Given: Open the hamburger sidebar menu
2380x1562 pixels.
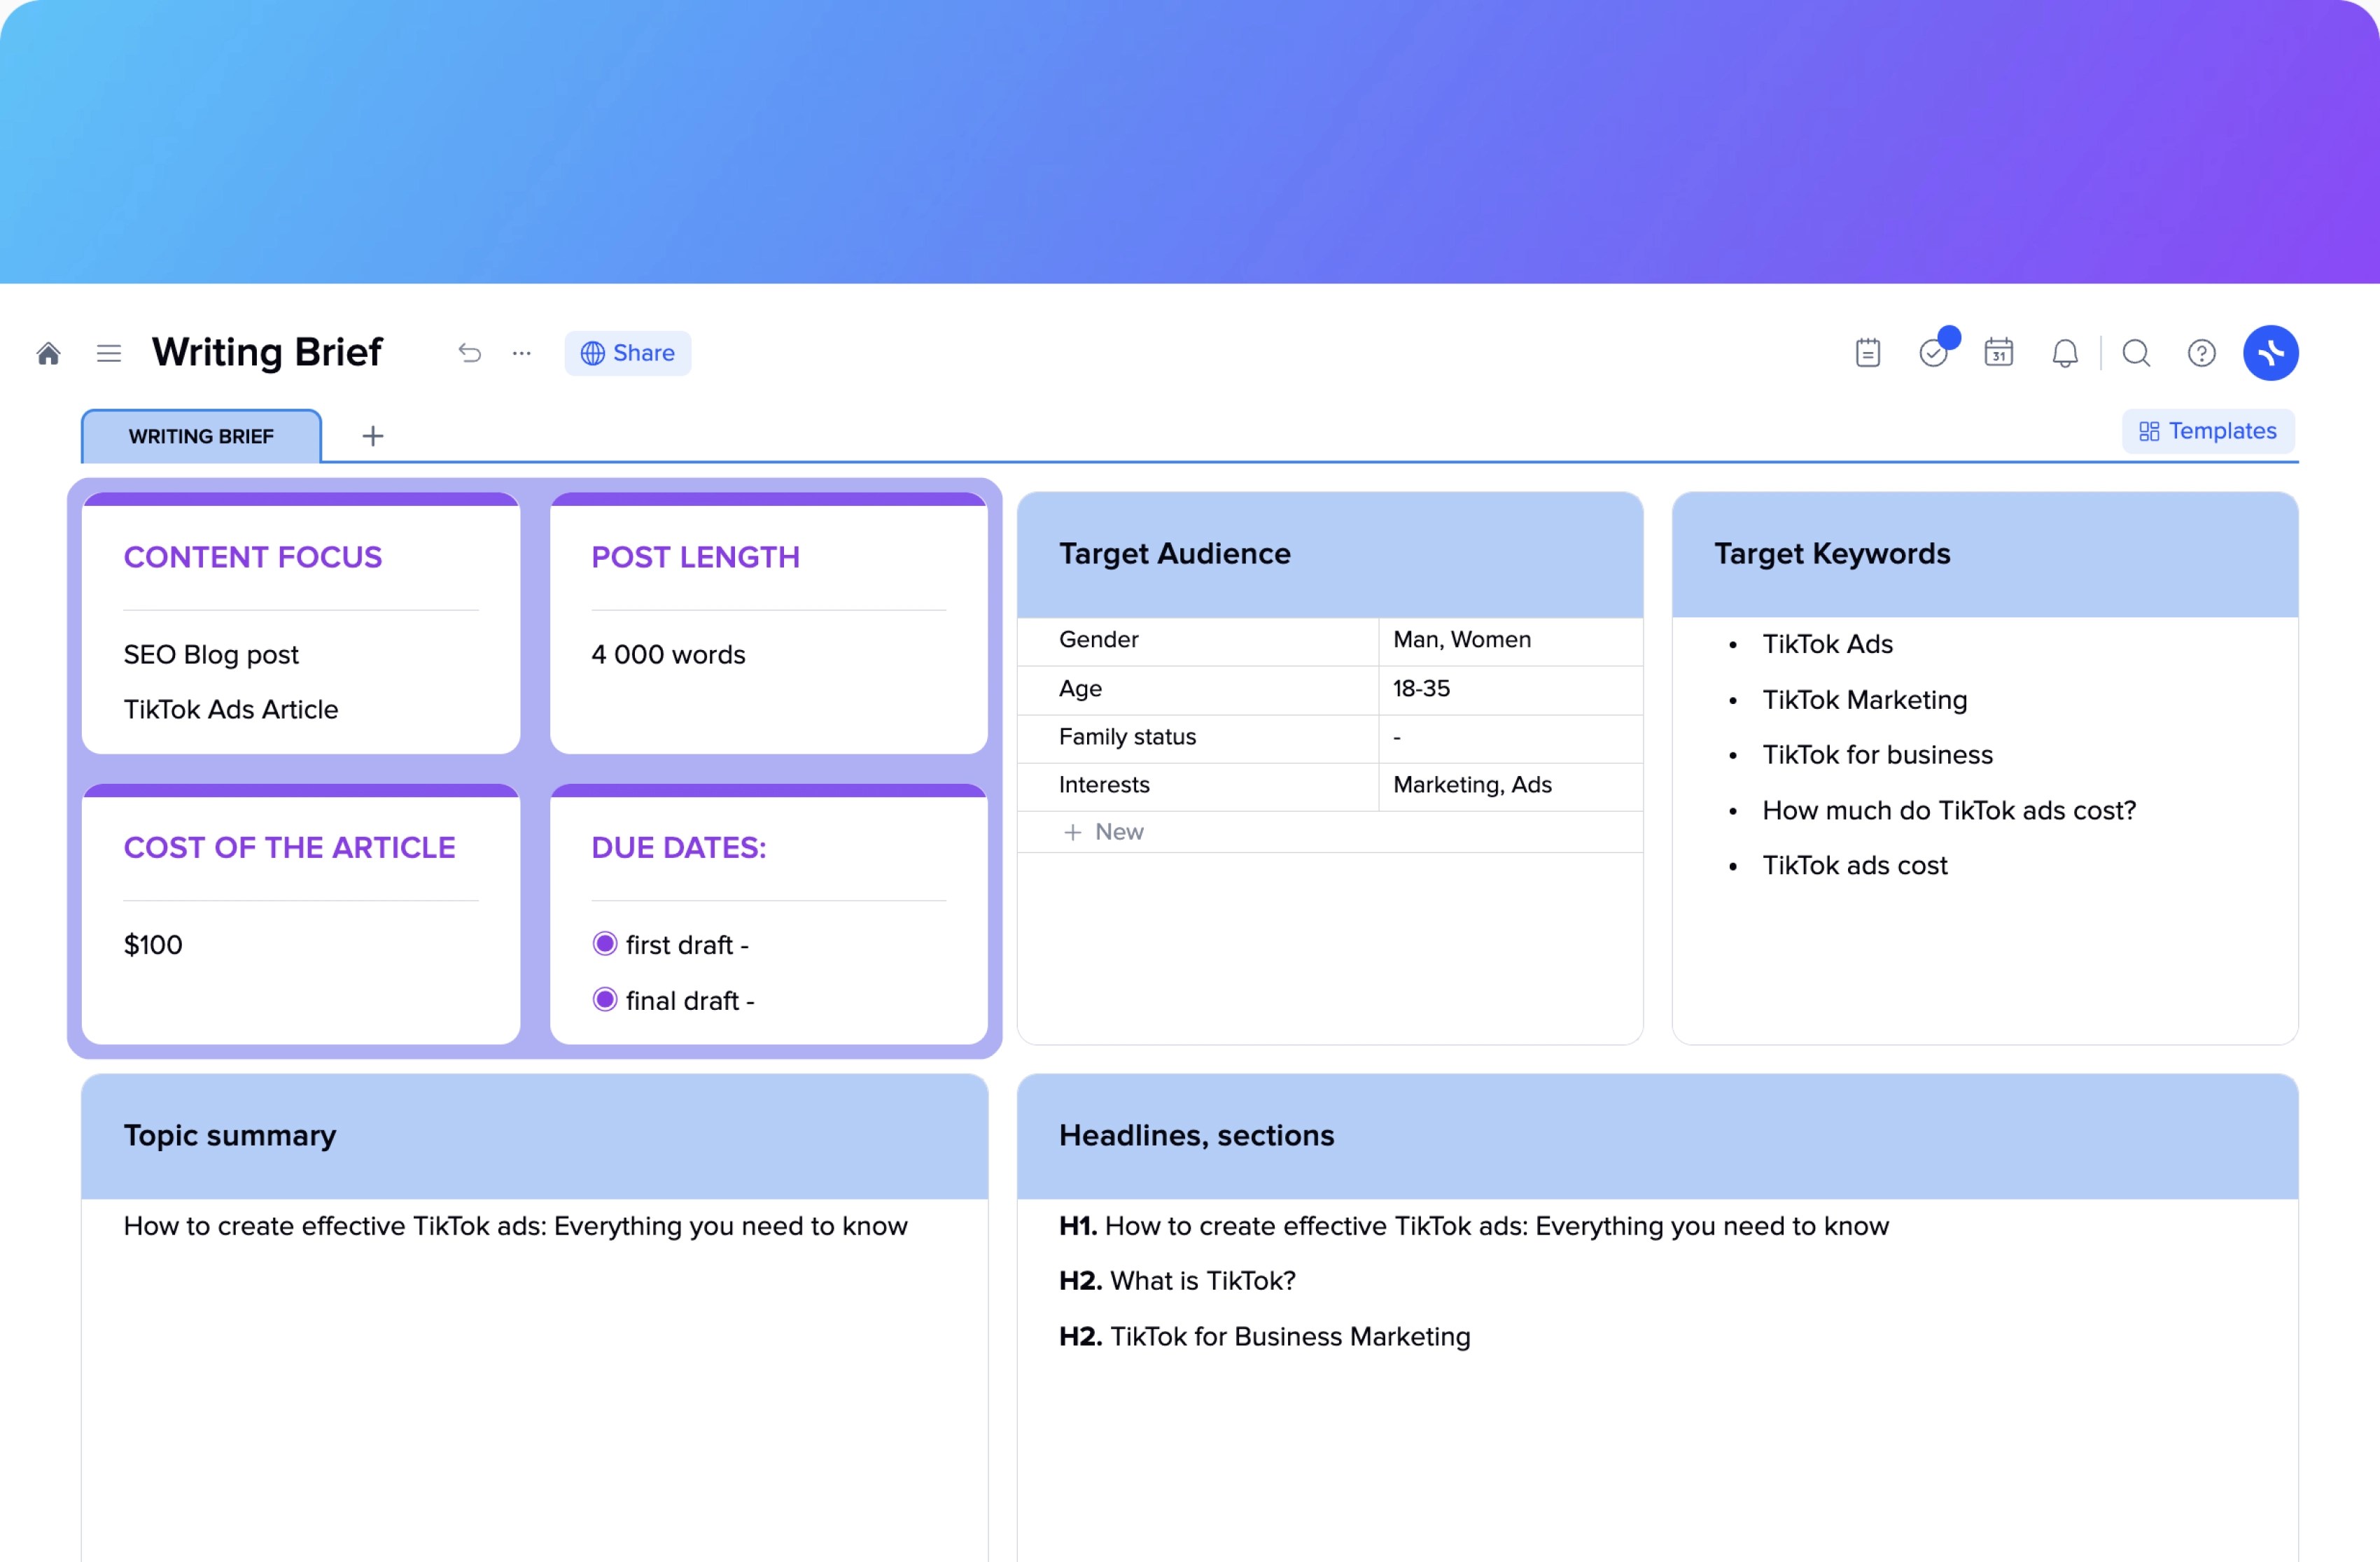Looking at the screenshot, I should (109, 353).
